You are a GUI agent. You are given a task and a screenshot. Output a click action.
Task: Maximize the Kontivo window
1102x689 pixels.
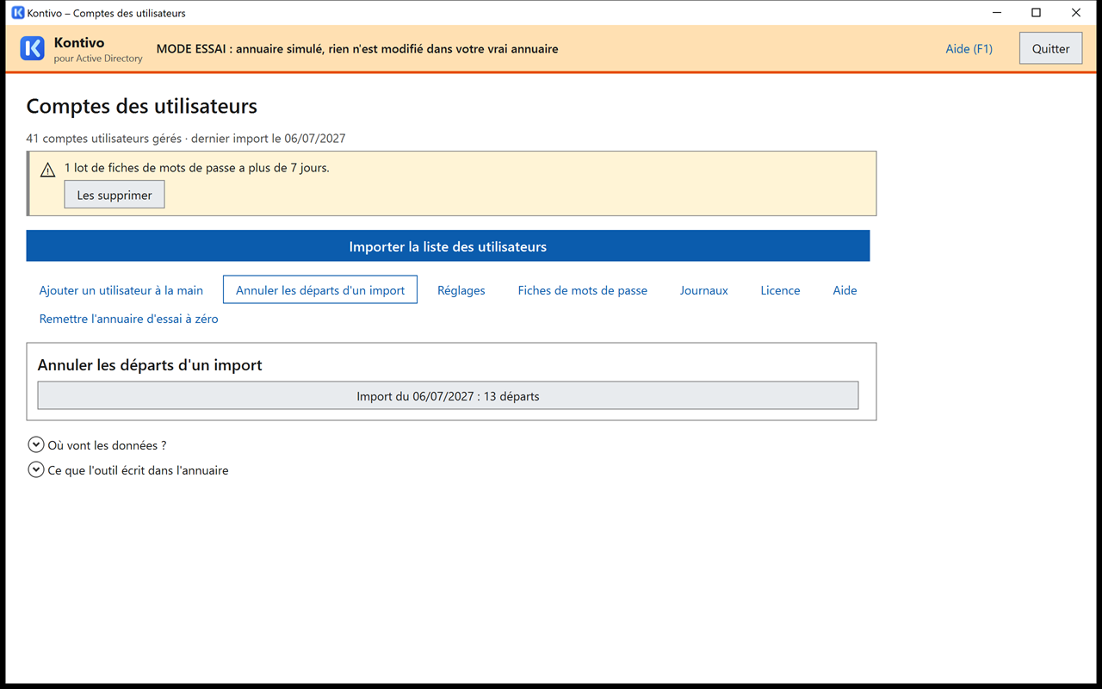click(1037, 13)
